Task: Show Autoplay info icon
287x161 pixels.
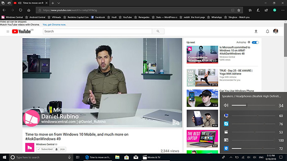Action: click(x=249, y=42)
